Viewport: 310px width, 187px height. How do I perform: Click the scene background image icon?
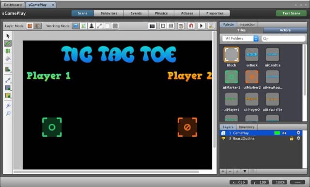point(211,26)
